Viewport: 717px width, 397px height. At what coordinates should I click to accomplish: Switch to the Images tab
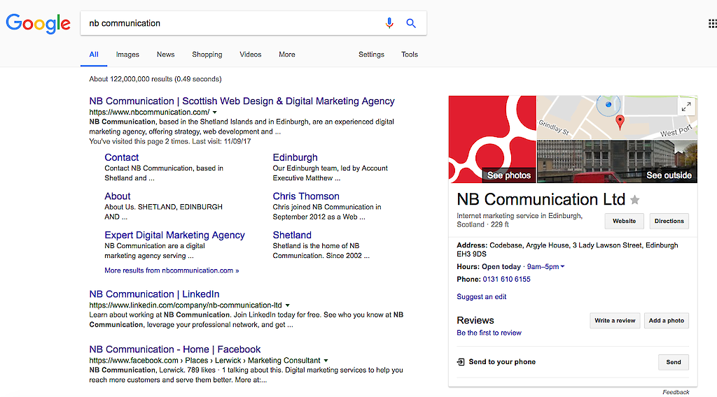127,55
